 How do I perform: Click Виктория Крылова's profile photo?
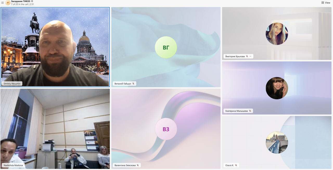277,34
